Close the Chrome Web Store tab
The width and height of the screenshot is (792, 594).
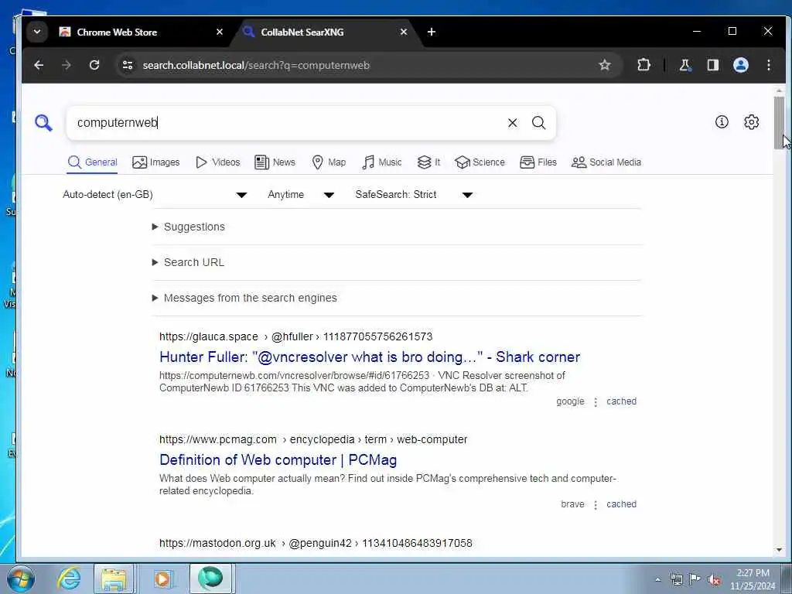(219, 32)
